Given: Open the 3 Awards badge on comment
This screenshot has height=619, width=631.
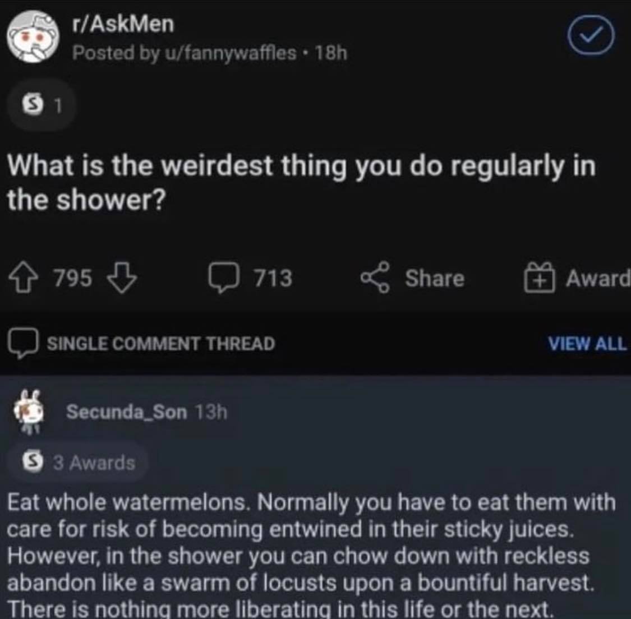Looking at the screenshot, I should [x=78, y=462].
